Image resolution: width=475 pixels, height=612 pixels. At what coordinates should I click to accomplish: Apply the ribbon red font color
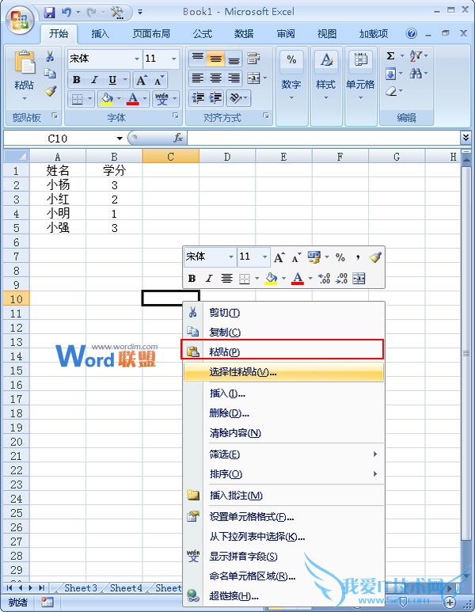[x=133, y=99]
